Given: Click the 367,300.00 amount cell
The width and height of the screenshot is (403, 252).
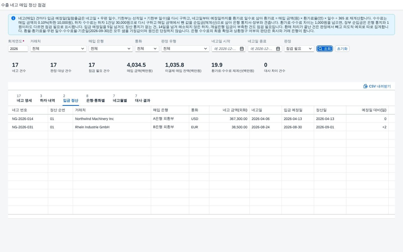Looking at the screenshot, I should (229, 119).
